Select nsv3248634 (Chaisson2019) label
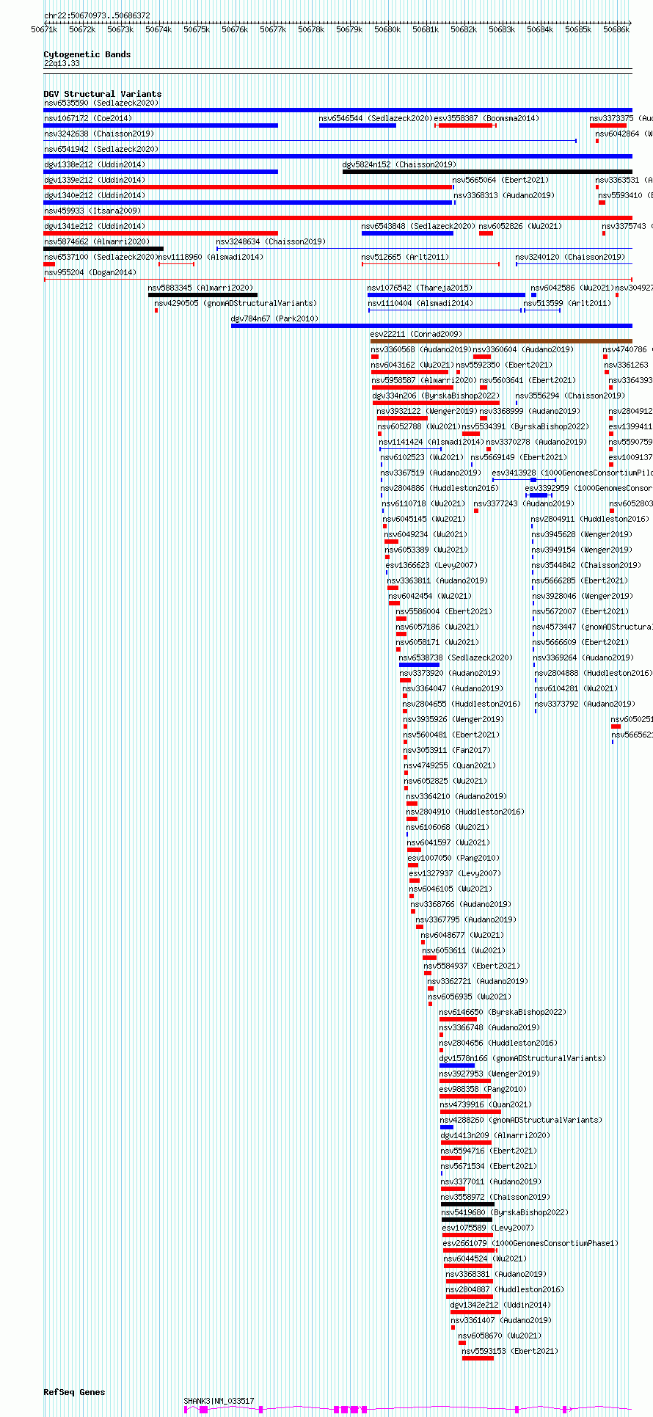Screen dimensions: 653x1417 tap(271, 241)
